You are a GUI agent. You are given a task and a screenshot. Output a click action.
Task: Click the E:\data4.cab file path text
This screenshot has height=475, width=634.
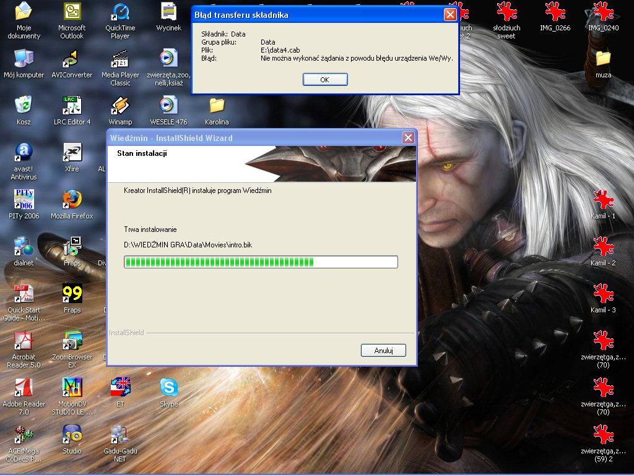(280, 50)
